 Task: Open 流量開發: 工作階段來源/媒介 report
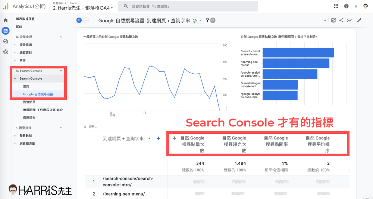pyautogui.click(x=43, y=110)
